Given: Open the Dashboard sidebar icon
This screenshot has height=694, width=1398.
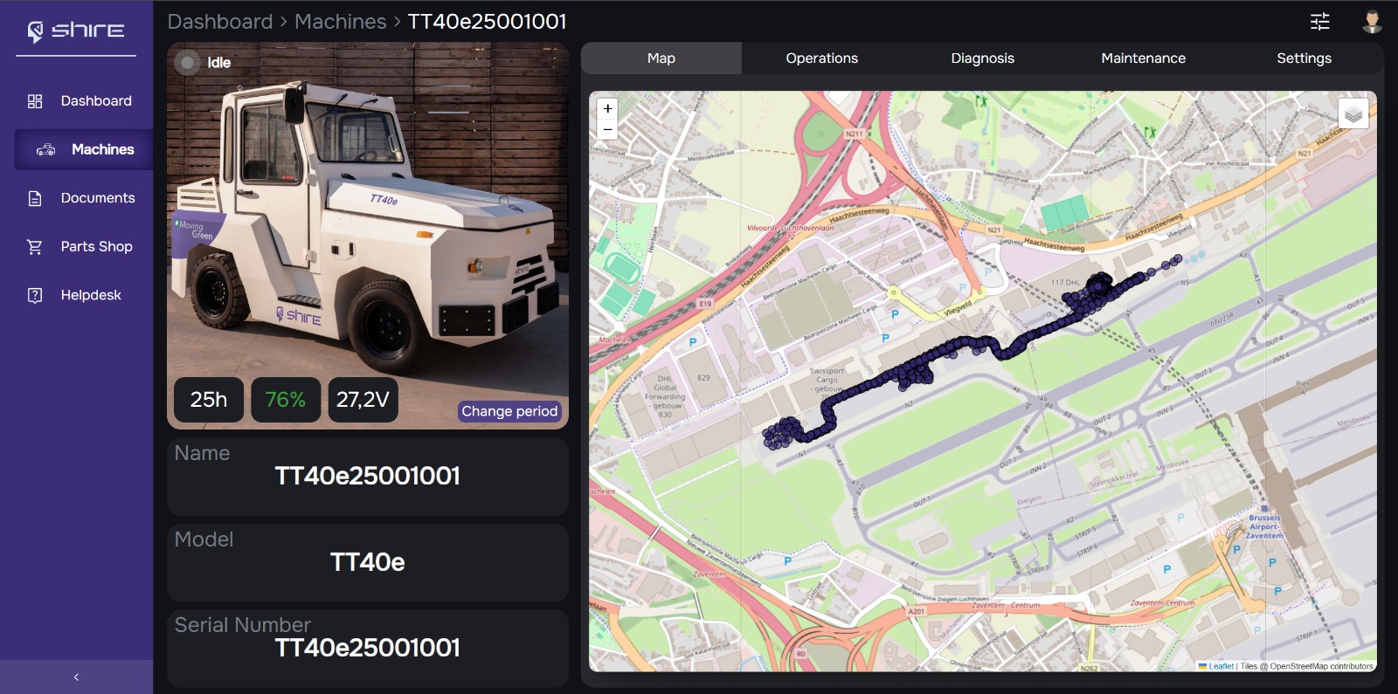Looking at the screenshot, I should pyautogui.click(x=35, y=101).
